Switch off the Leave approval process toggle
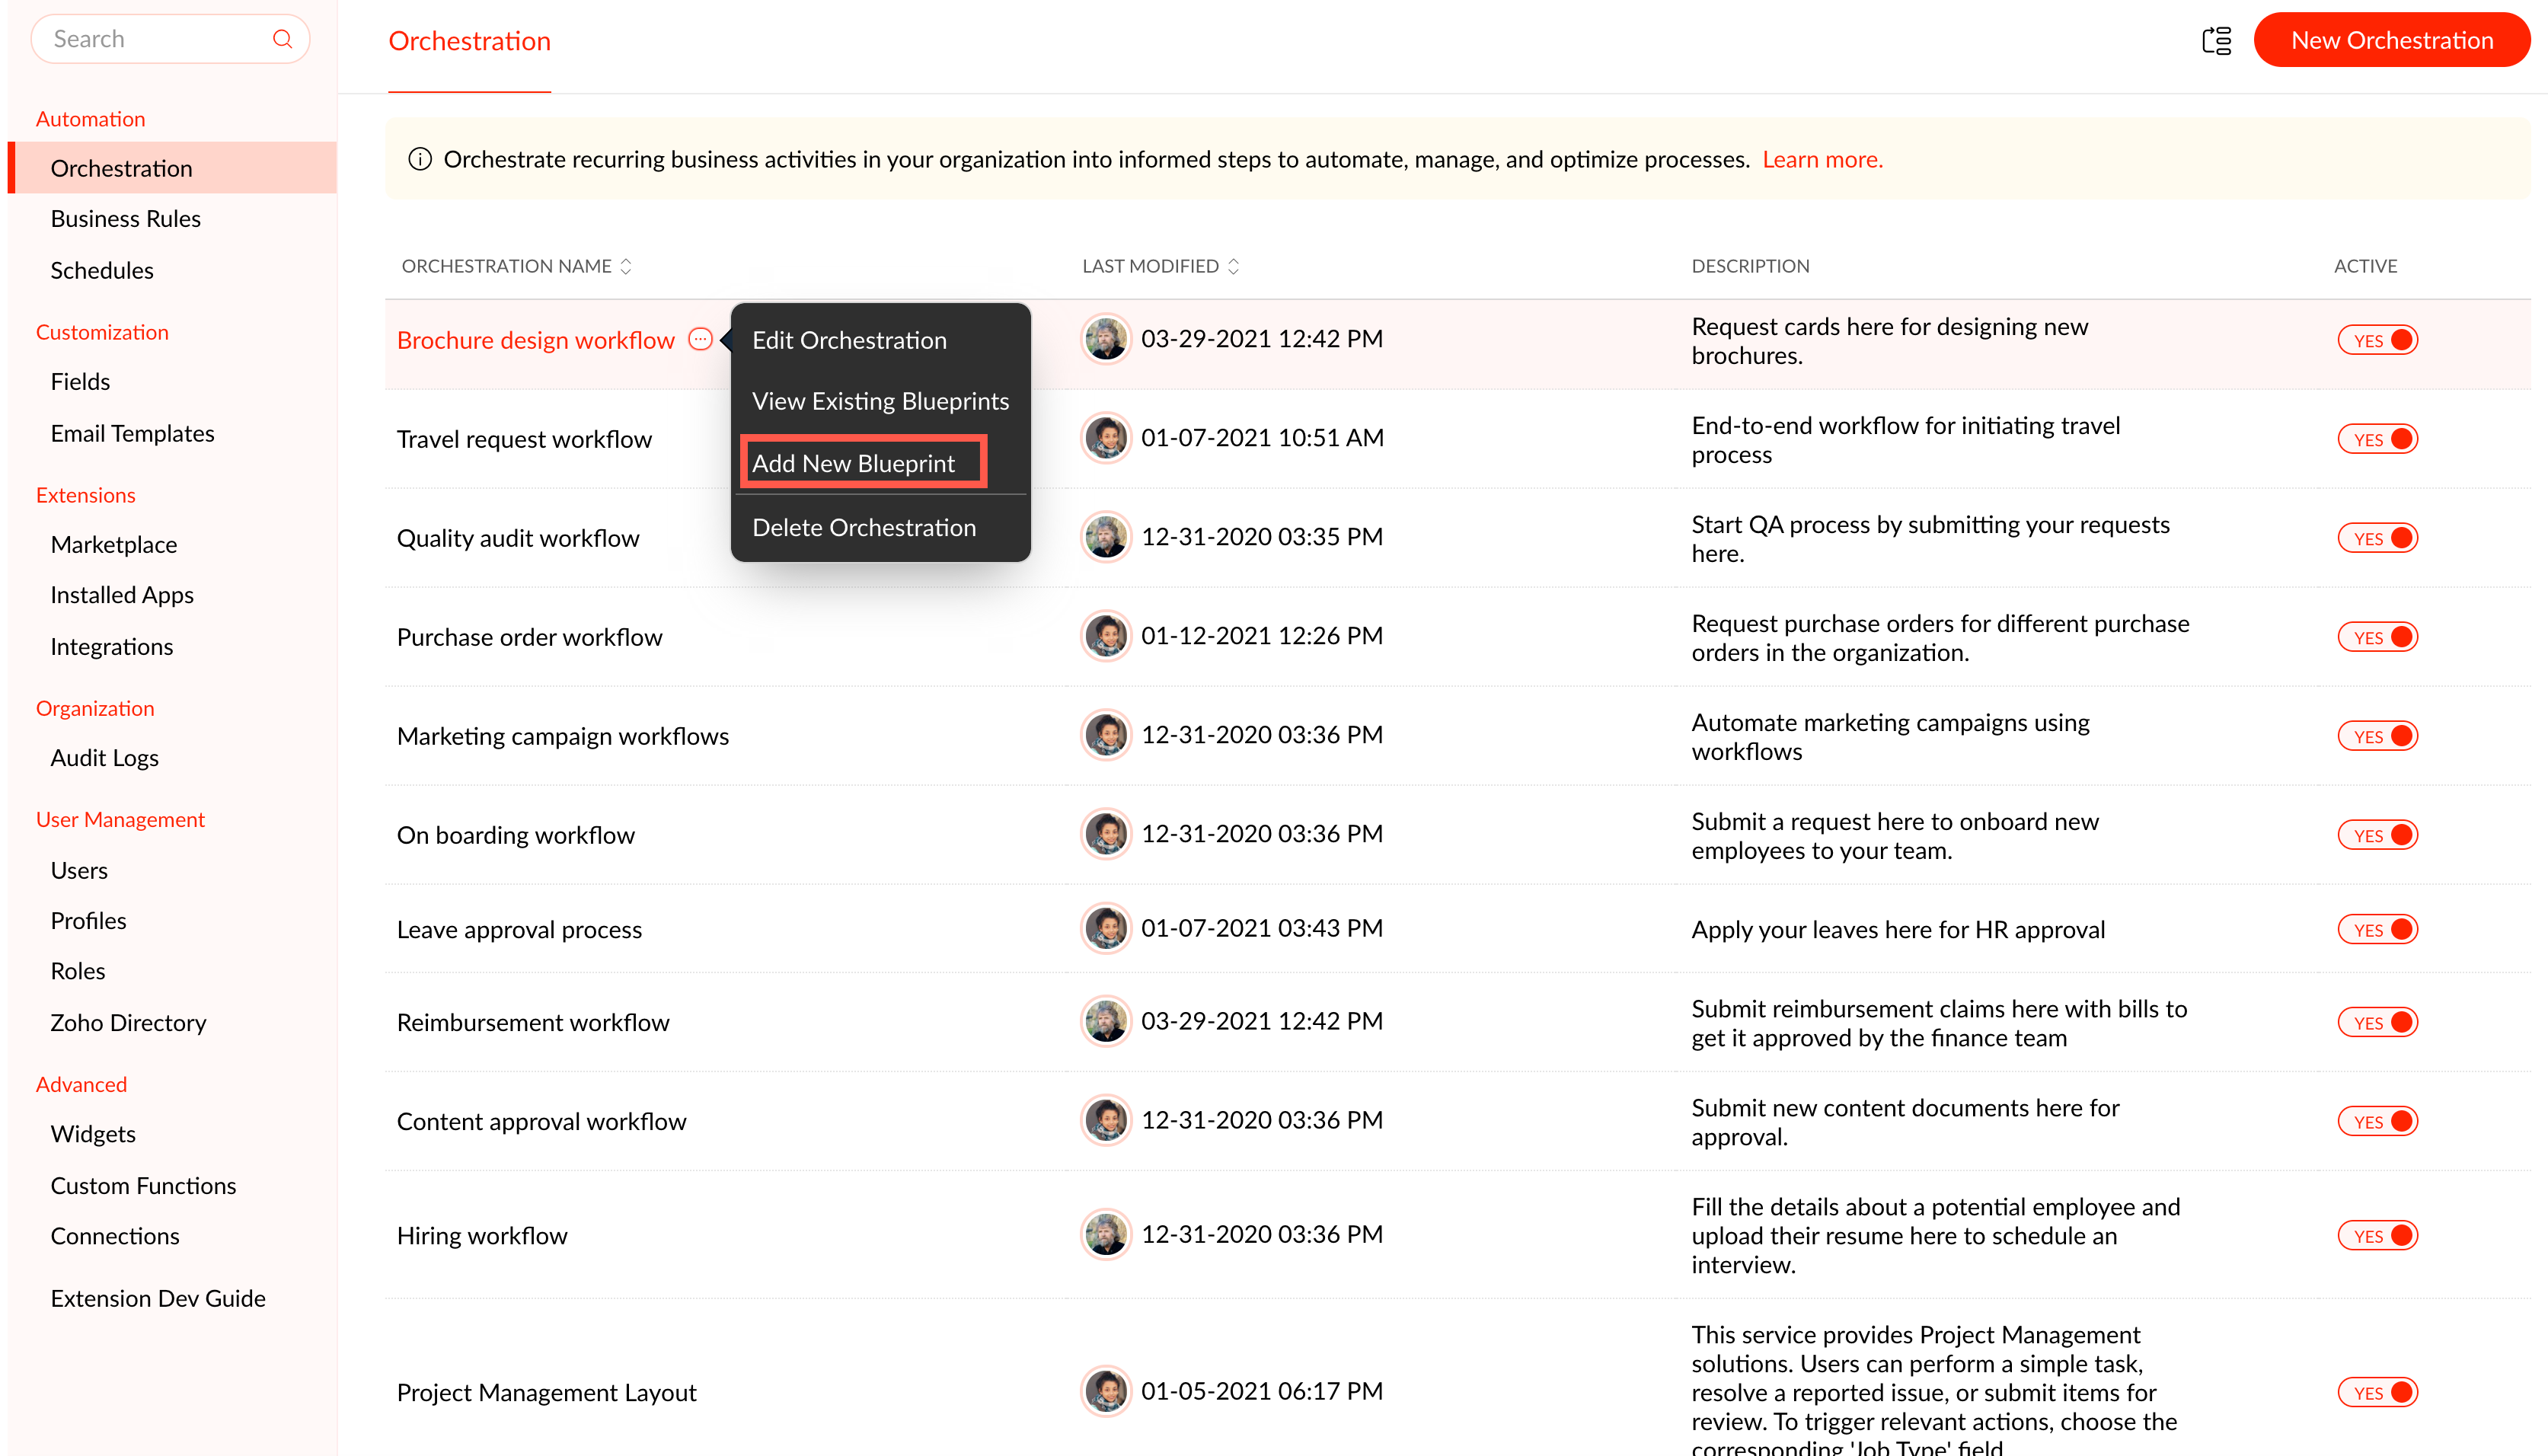 (2377, 929)
